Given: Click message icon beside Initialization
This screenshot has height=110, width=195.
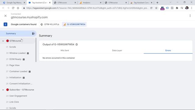Looking at the screenshot, I should (24, 78).
